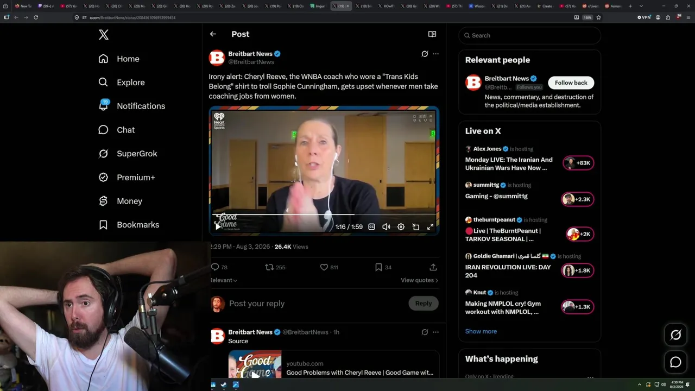The width and height of the screenshot is (695, 391).
Task: Open the floating Grok button
Action: coord(675,335)
